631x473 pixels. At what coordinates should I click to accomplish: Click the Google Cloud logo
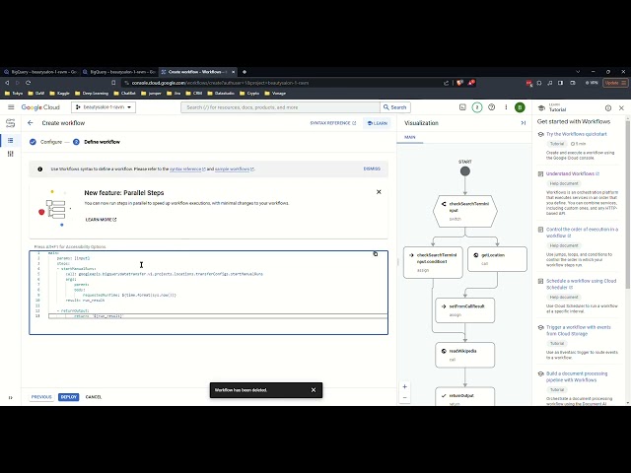[40, 107]
